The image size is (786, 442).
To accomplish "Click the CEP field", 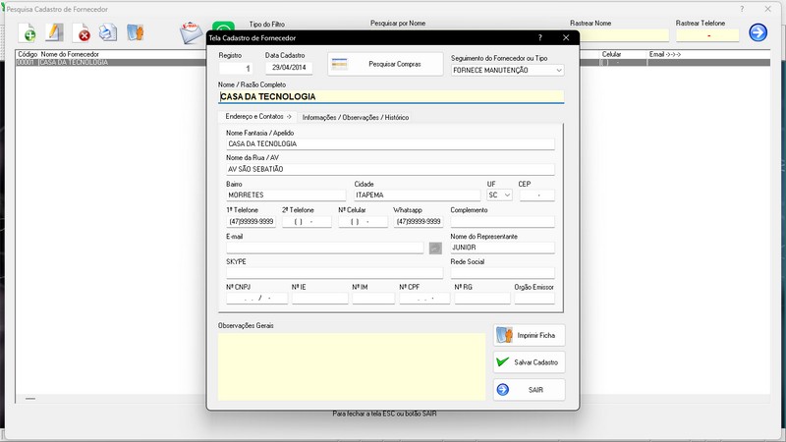I will click(536, 194).
